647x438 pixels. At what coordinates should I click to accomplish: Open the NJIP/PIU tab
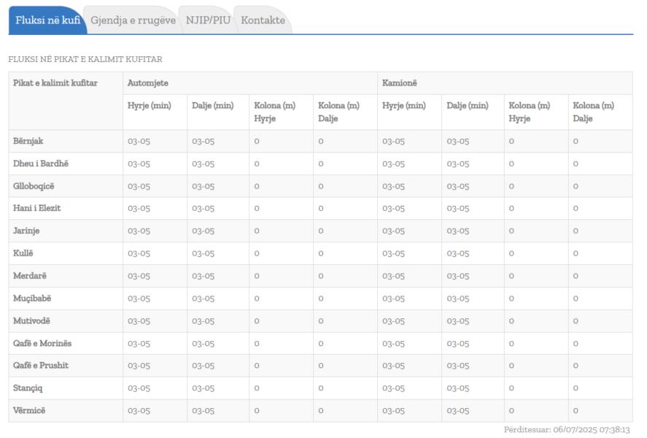coord(208,20)
